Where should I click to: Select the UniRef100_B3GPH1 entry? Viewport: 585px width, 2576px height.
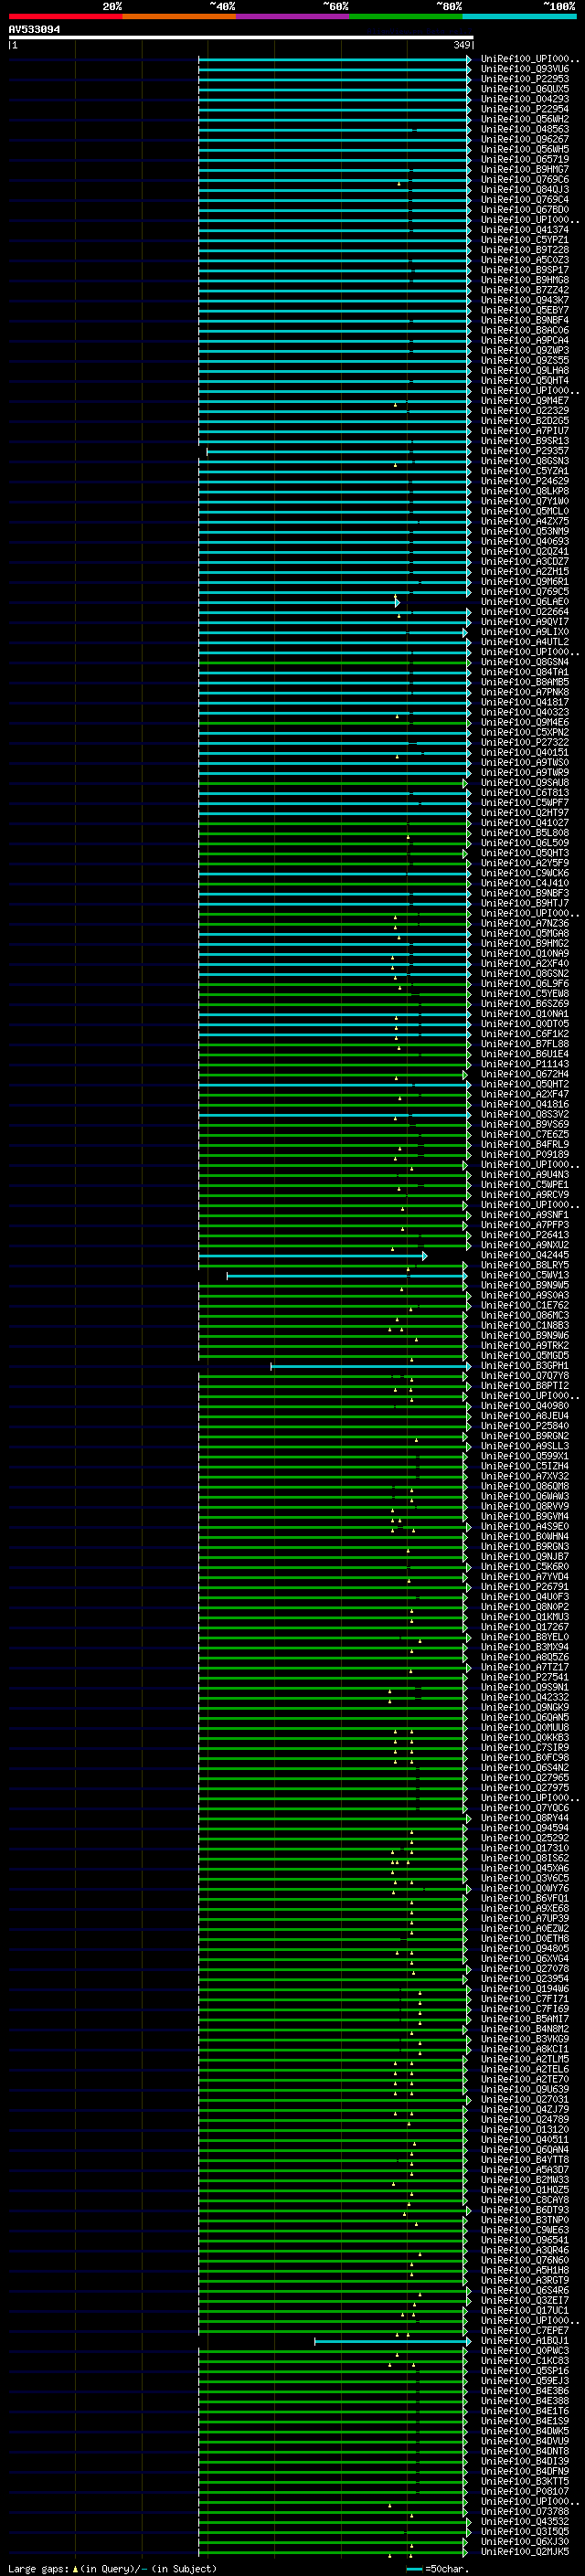tap(525, 1366)
